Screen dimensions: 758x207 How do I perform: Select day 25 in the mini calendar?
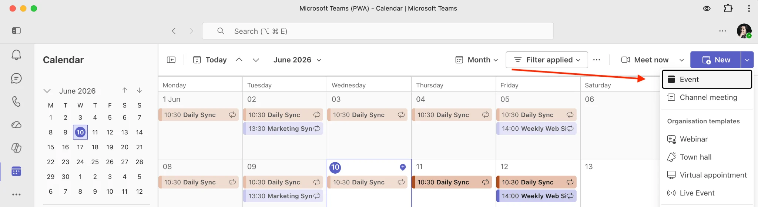point(95,162)
